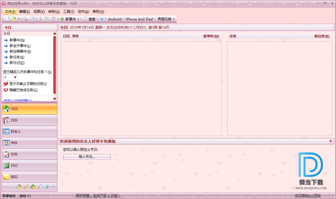Image resolution: width=336 pixels, height=199 pixels.
Task: Click the paperclip attachments icon
Action: (19, 187)
